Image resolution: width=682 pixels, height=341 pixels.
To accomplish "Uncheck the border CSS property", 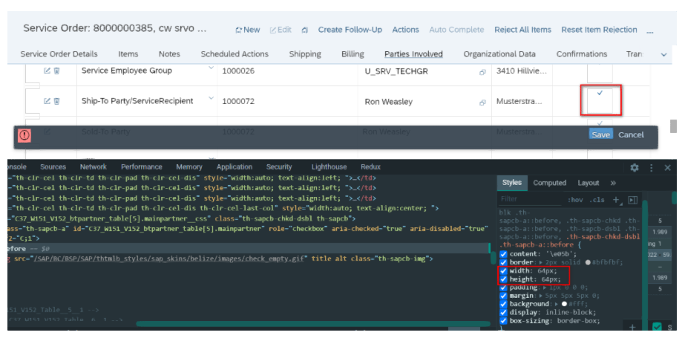I will [x=503, y=262].
